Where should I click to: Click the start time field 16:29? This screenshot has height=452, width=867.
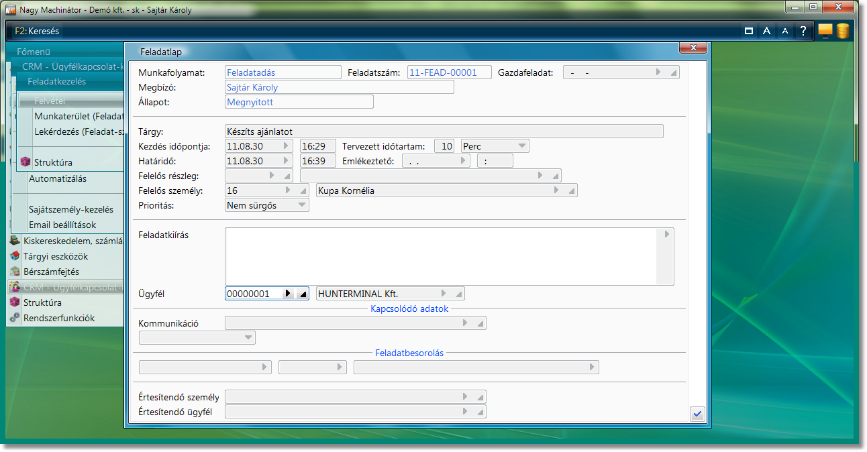pos(318,146)
